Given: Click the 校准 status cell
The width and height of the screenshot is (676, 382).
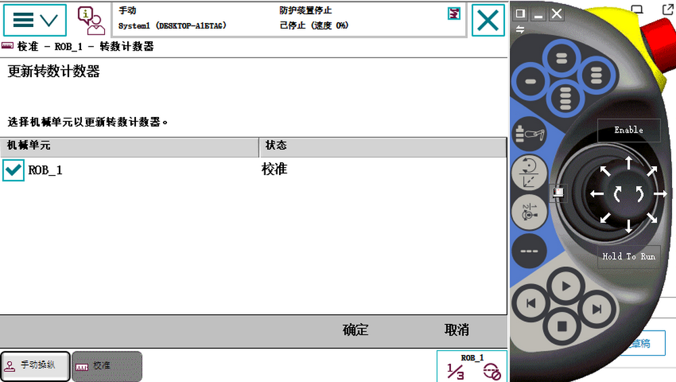Looking at the screenshot, I should pyautogui.click(x=274, y=169).
